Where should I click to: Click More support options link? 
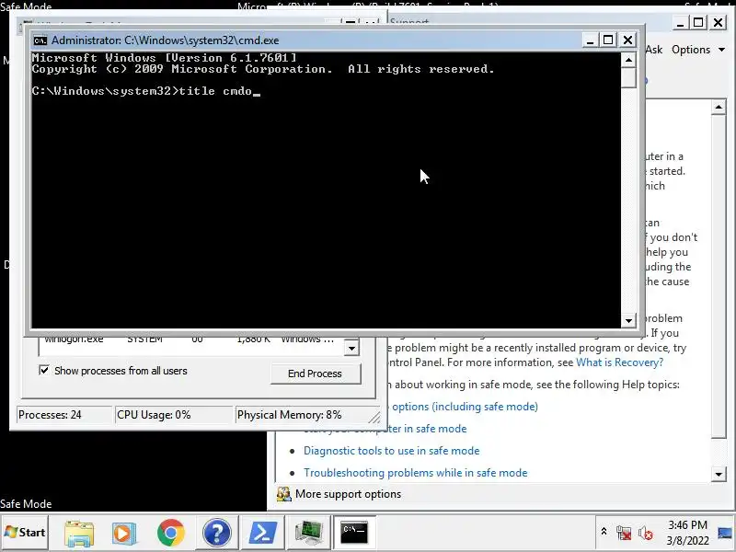[x=349, y=494]
